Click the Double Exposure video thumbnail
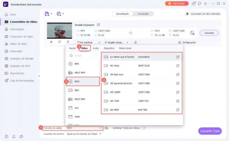This screenshot has width=229, height=141. (x=59, y=31)
